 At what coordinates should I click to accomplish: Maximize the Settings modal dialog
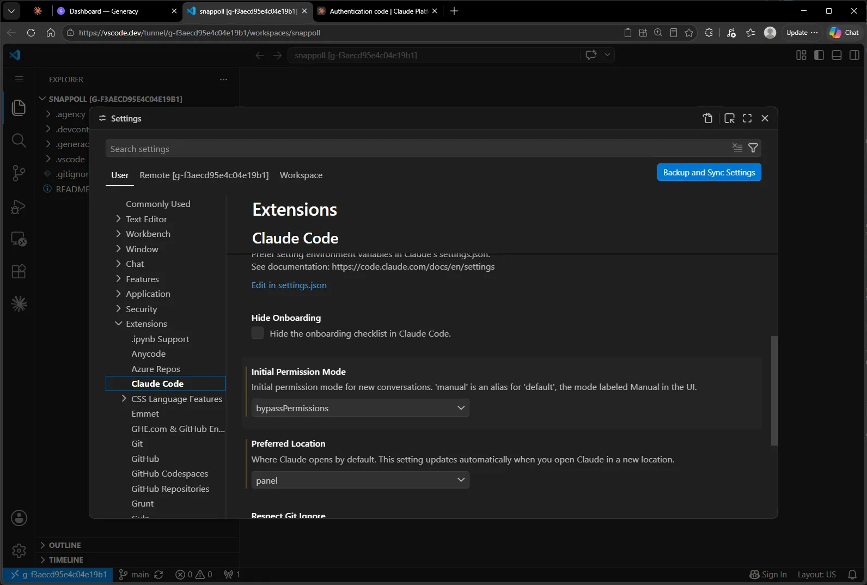747,118
